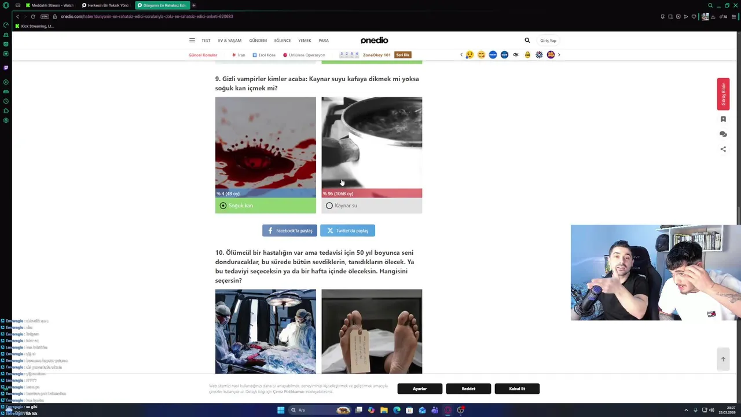Click the crying emoji reaction icon
741x417 pixels.
[x=469, y=54]
